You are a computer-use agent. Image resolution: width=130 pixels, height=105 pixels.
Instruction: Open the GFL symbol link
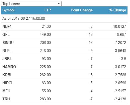point(6,35)
